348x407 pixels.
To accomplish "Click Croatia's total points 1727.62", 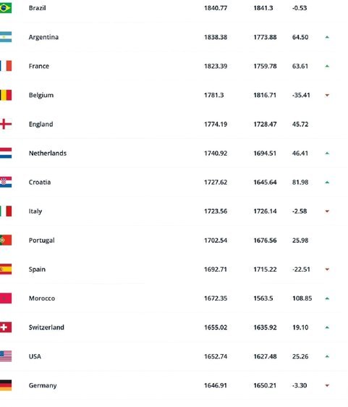I will click(x=216, y=182).
